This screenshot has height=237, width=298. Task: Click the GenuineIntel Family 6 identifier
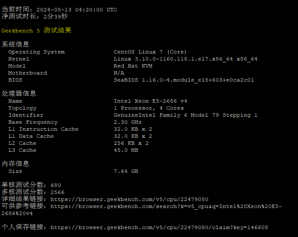185,115
